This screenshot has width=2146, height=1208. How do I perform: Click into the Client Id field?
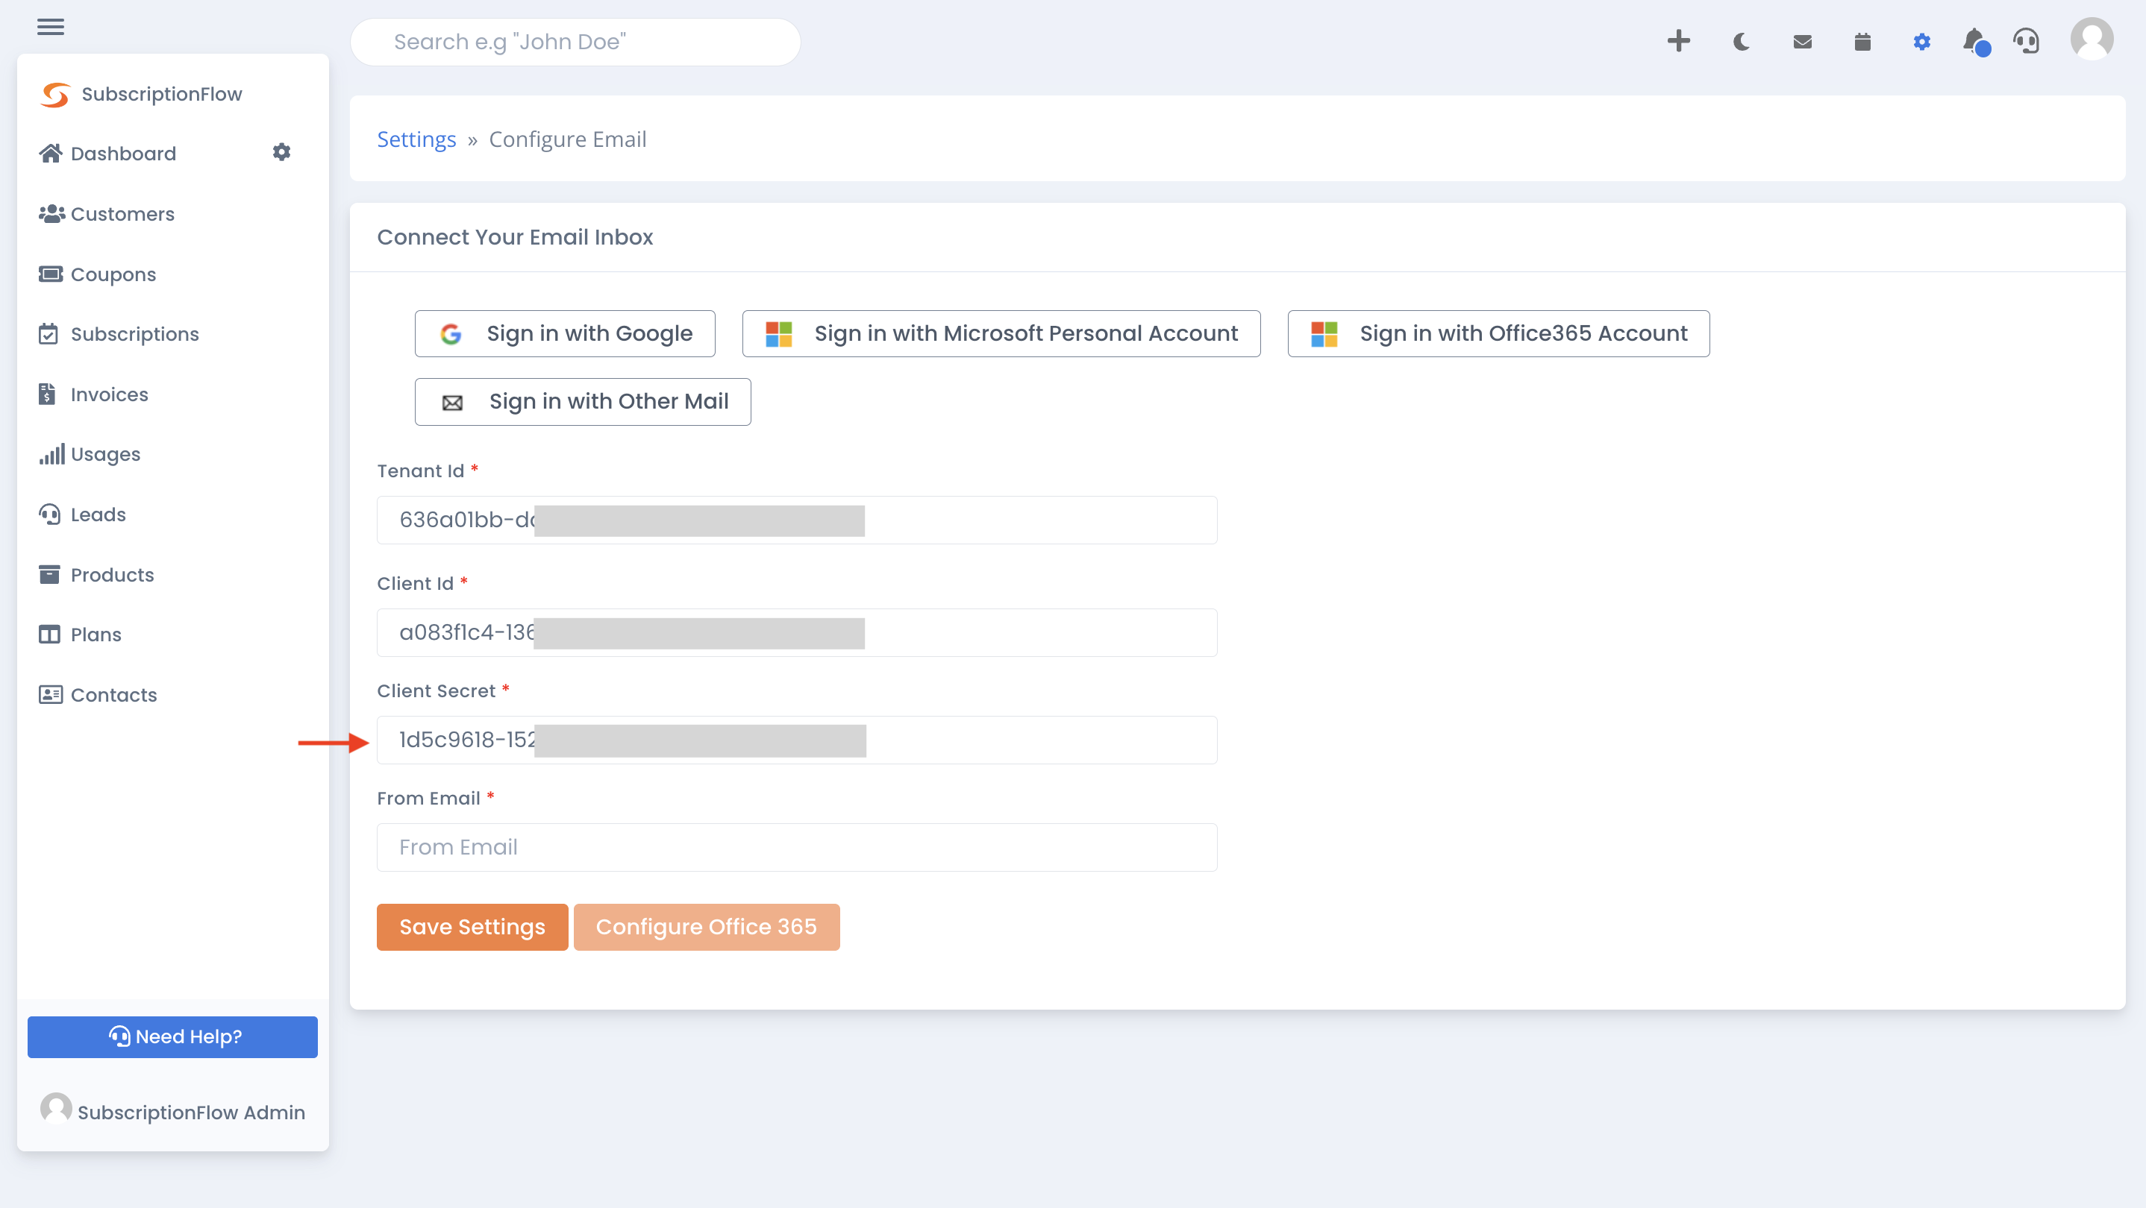tap(797, 633)
